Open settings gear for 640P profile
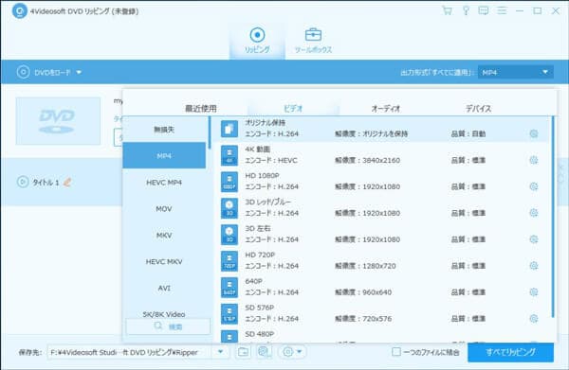This screenshot has height=370, width=569. point(533,292)
